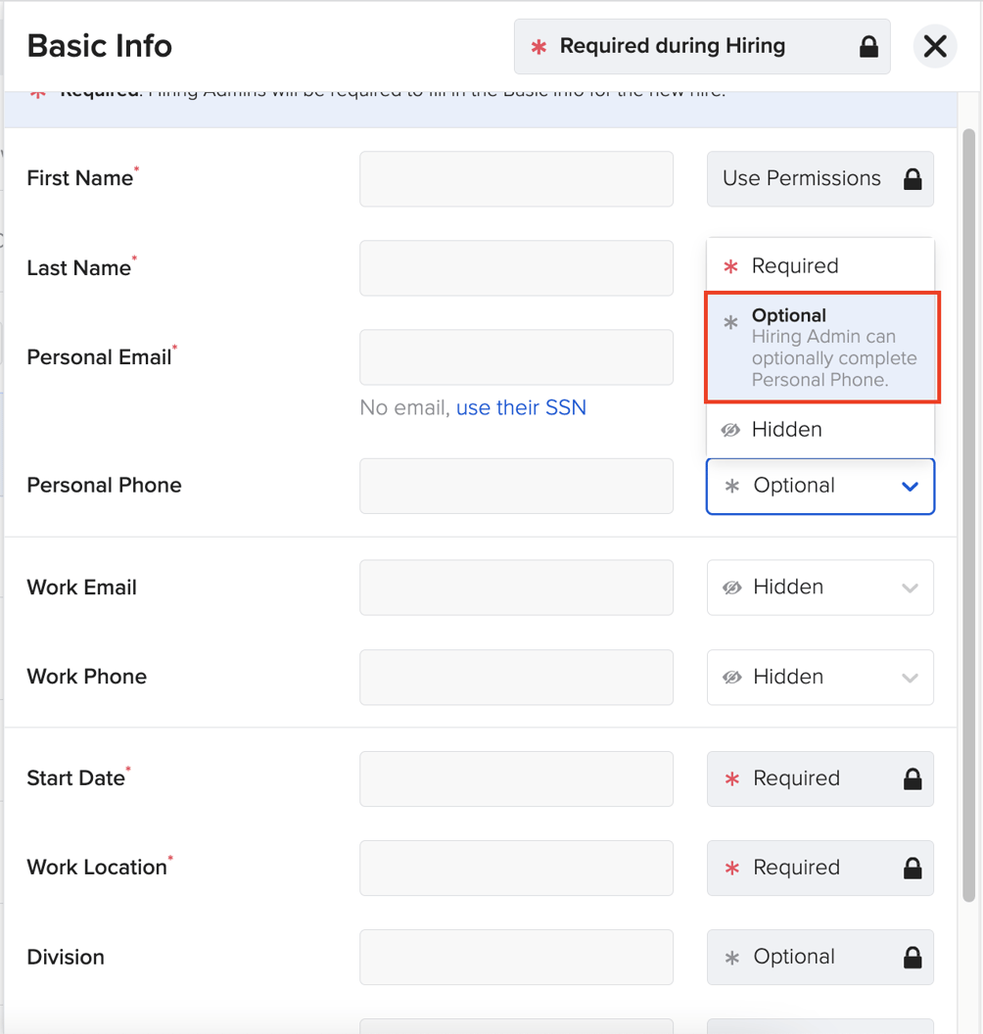Click inside the First Name input field
The height and width of the screenshot is (1034, 983).
(x=516, y=179)
